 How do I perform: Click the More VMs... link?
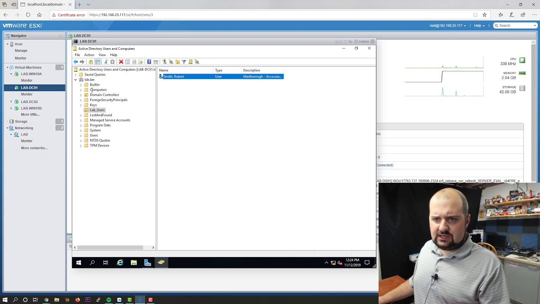point(30,114)
